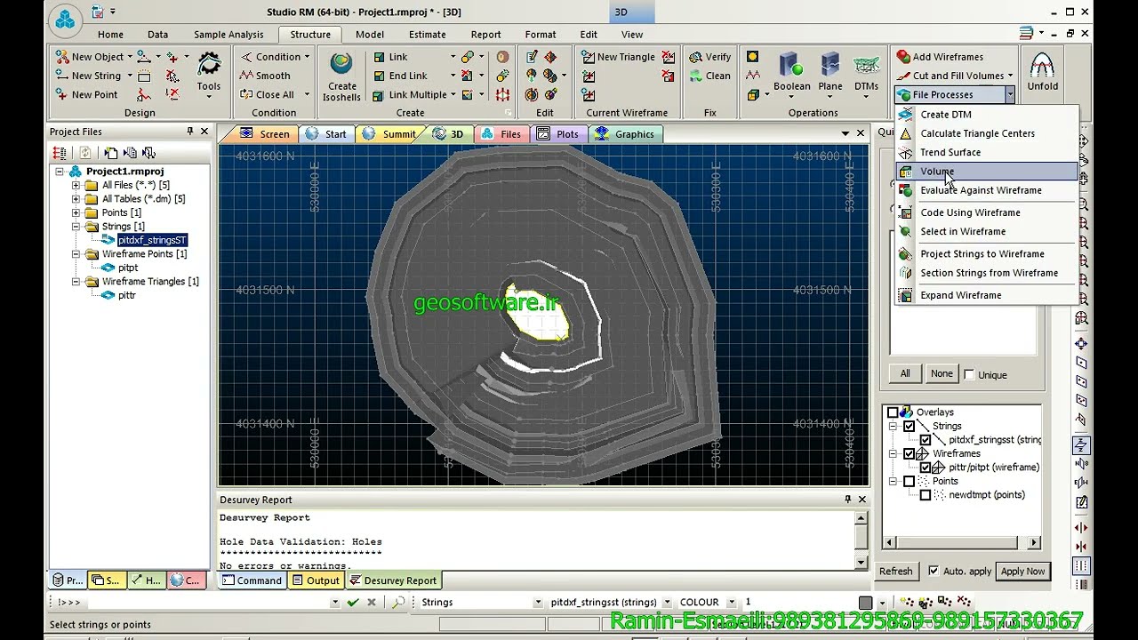Switch to the Estimate ribbon tab
The image size is (1138, 640).
point(428,35)
